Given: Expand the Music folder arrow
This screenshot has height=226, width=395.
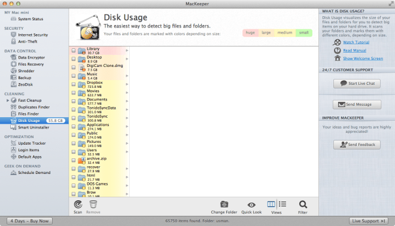Looking at the screenshot, I should coord(127,76).
